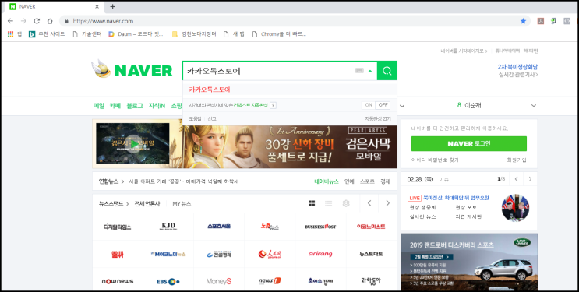This screenshot has width=579, height=292.
Task: Expand the chevron left of rank 8
Action: pyautogui.click(x=402, y=106)
